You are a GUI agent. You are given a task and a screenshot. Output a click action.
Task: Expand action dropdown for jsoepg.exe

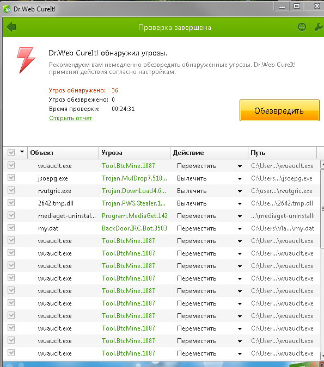click(x=240, y=179)
